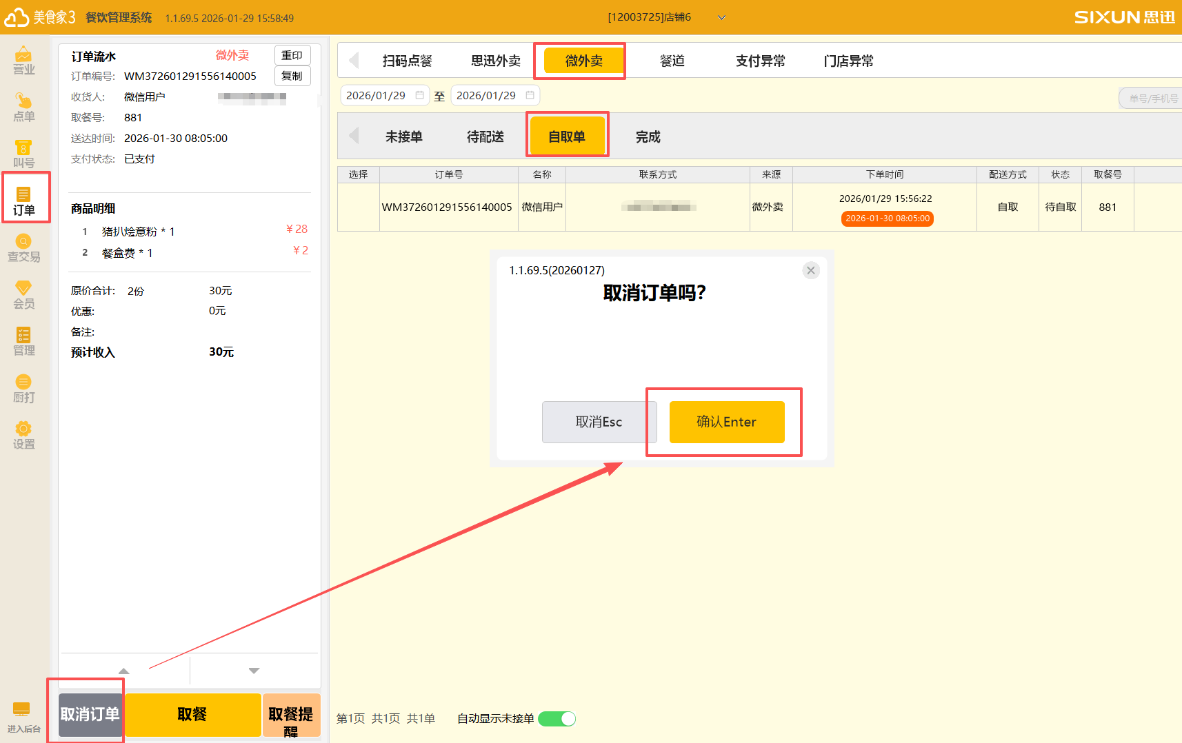Expand the store selector dropdown arrow

pyautogui.click(x=721, y=18)
